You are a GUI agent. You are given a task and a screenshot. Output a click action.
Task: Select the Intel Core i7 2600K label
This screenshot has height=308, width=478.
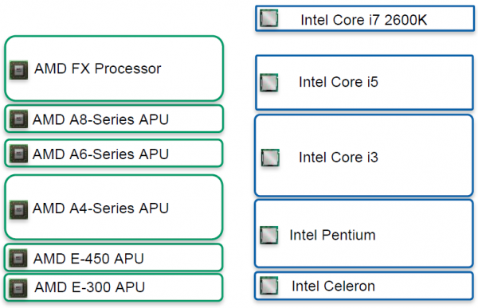(364, 20)
